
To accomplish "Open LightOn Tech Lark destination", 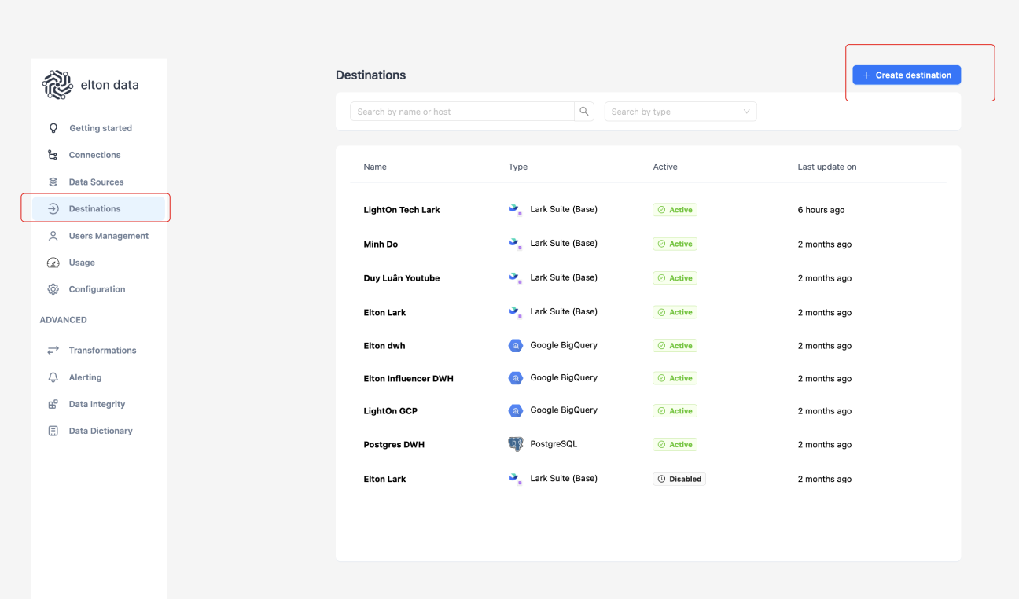I will (x=402, y=210).
